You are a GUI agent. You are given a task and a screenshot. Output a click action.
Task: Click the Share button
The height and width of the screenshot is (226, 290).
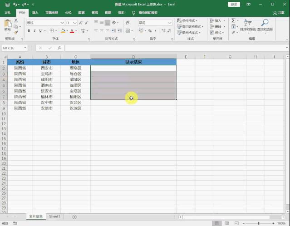pyautogui.click(x=279, y=13)
